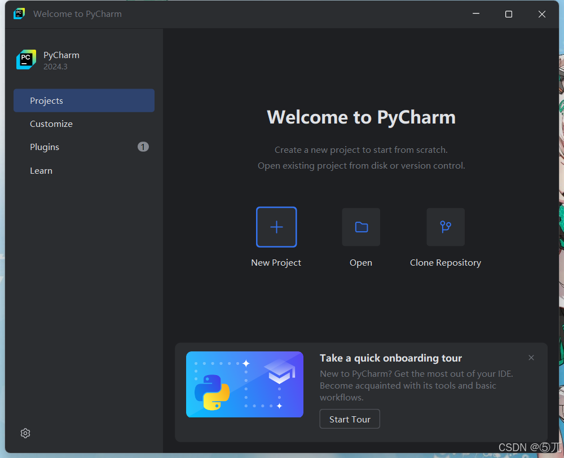
Task: Minimize the Welcome to PyCharm window
Action: (x=476, y=14)
